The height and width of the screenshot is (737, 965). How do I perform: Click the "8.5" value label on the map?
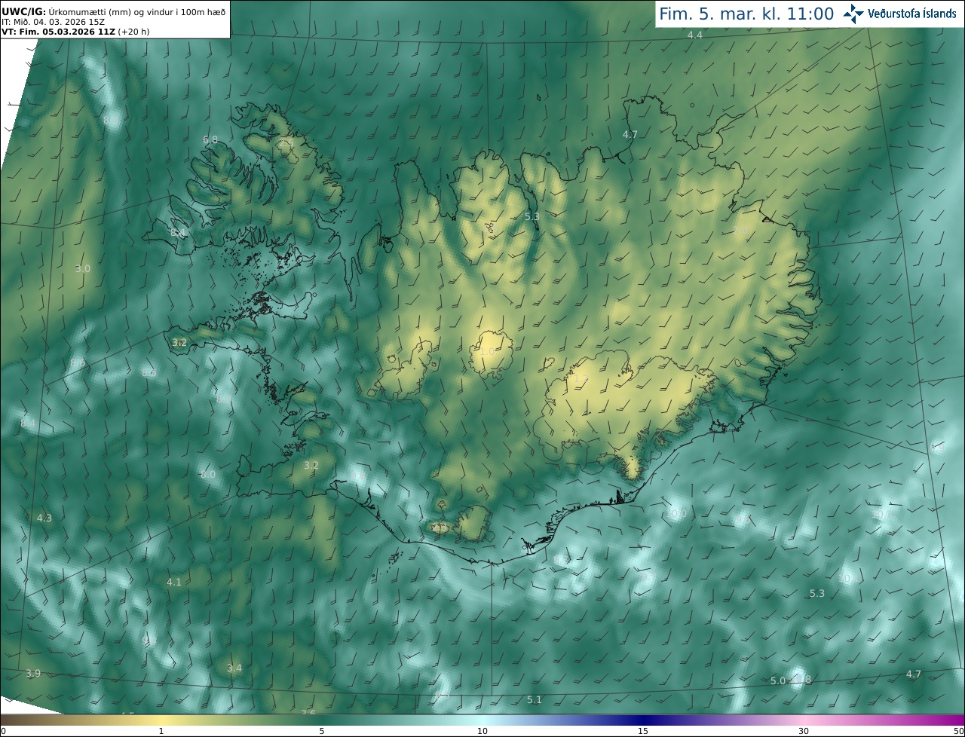pyautogui.click(x=149, y=372)
